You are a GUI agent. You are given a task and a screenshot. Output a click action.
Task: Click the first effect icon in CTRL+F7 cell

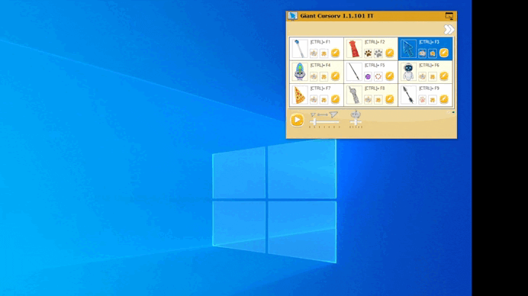click(x=314, y=99)
